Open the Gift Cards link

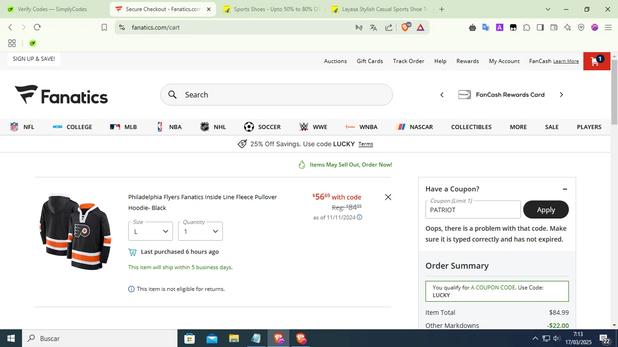370,61
